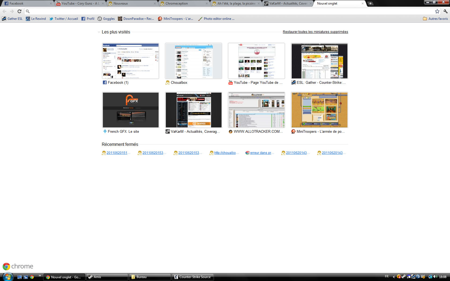Click the browser back arrow
Image resolution: width=450 pixels, height=281 pixels.
(5, 11)
